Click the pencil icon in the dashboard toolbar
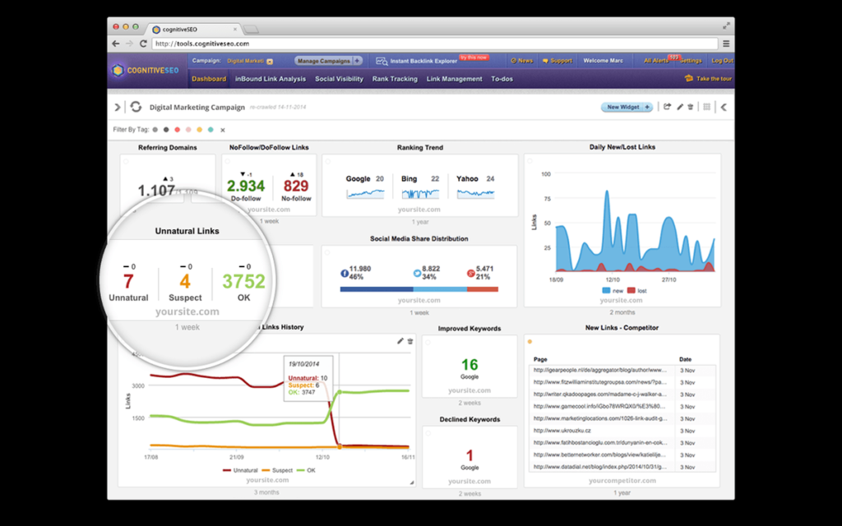This screenshot has width=842, height=526. click(x=680, y=107)
